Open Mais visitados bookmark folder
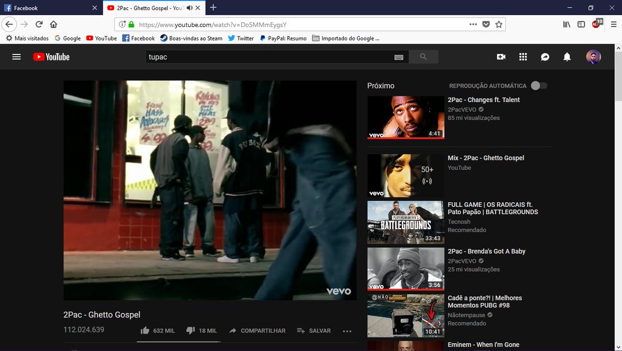The image size is (622, 351). click(27, 38)
